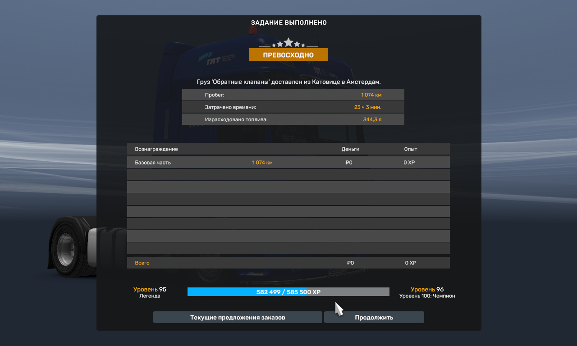Click the five-star rating icon
The image size is (577, 346).
tap(288, 43)
